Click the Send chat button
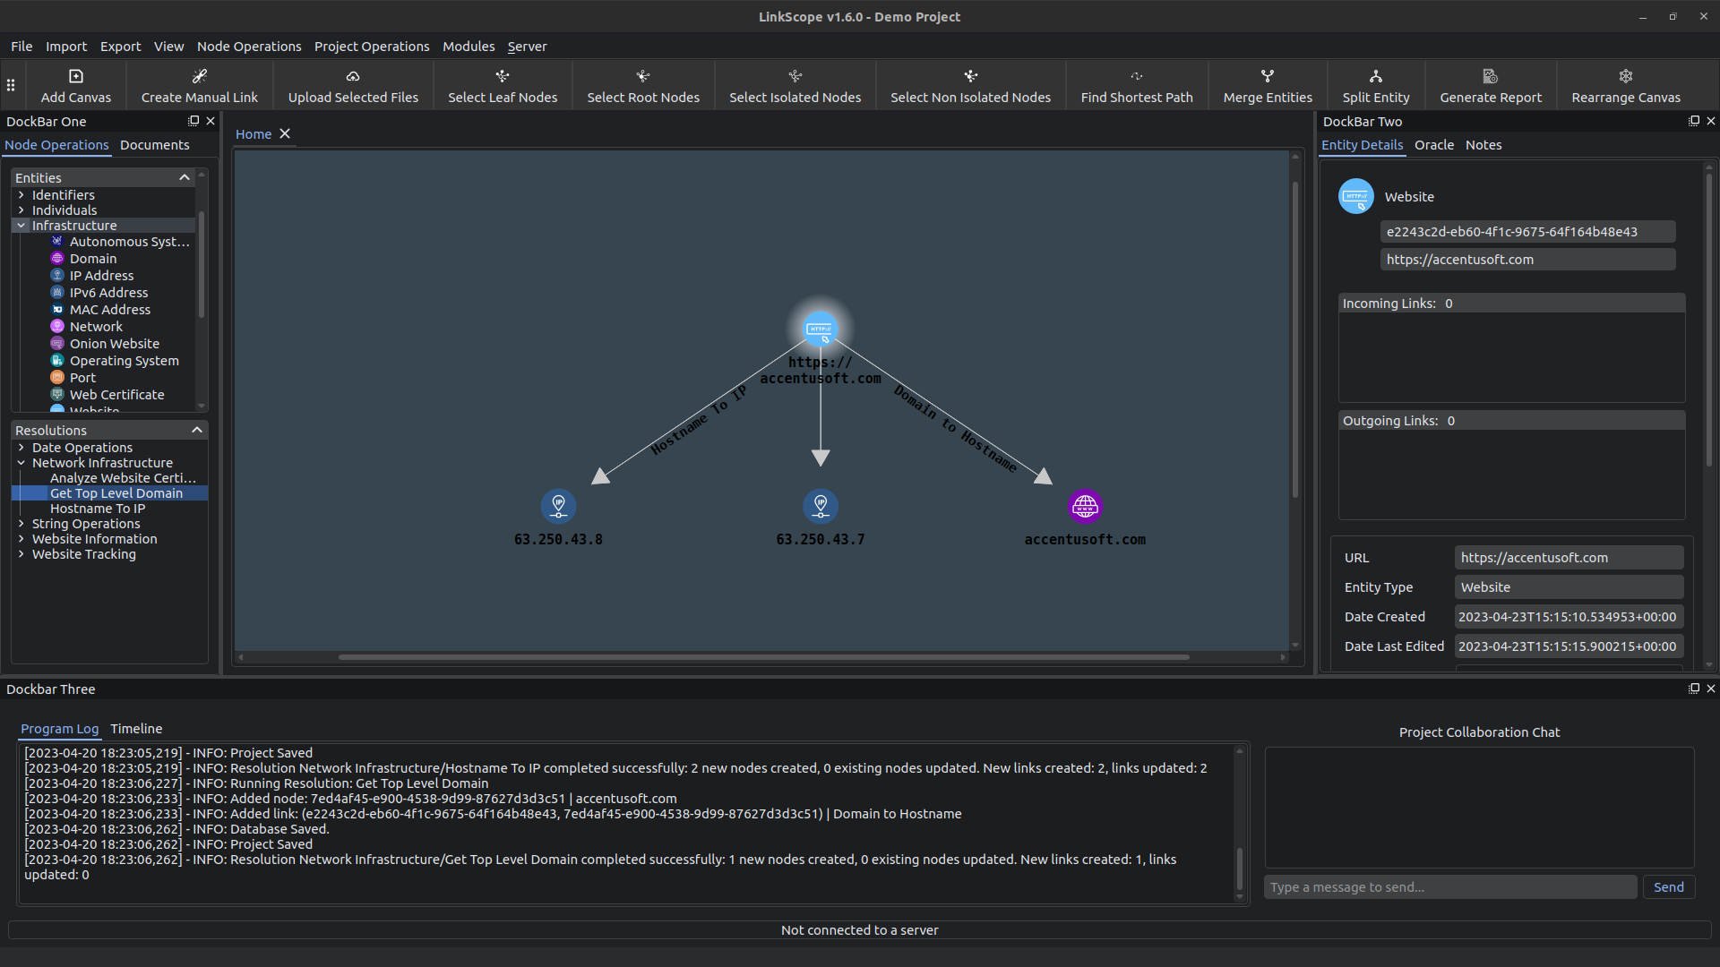 (1668, 887)
